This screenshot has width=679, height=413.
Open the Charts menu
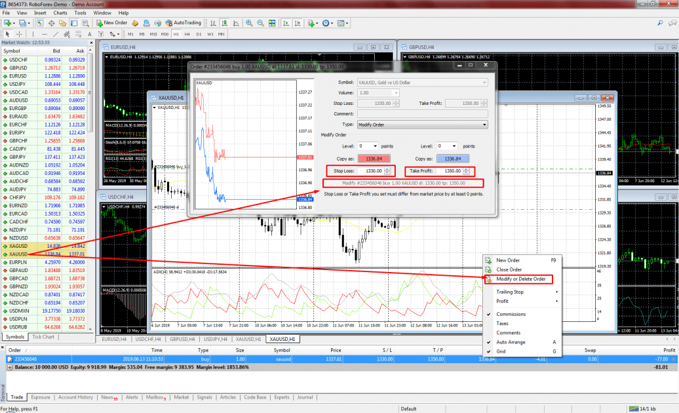coord(60,13)
